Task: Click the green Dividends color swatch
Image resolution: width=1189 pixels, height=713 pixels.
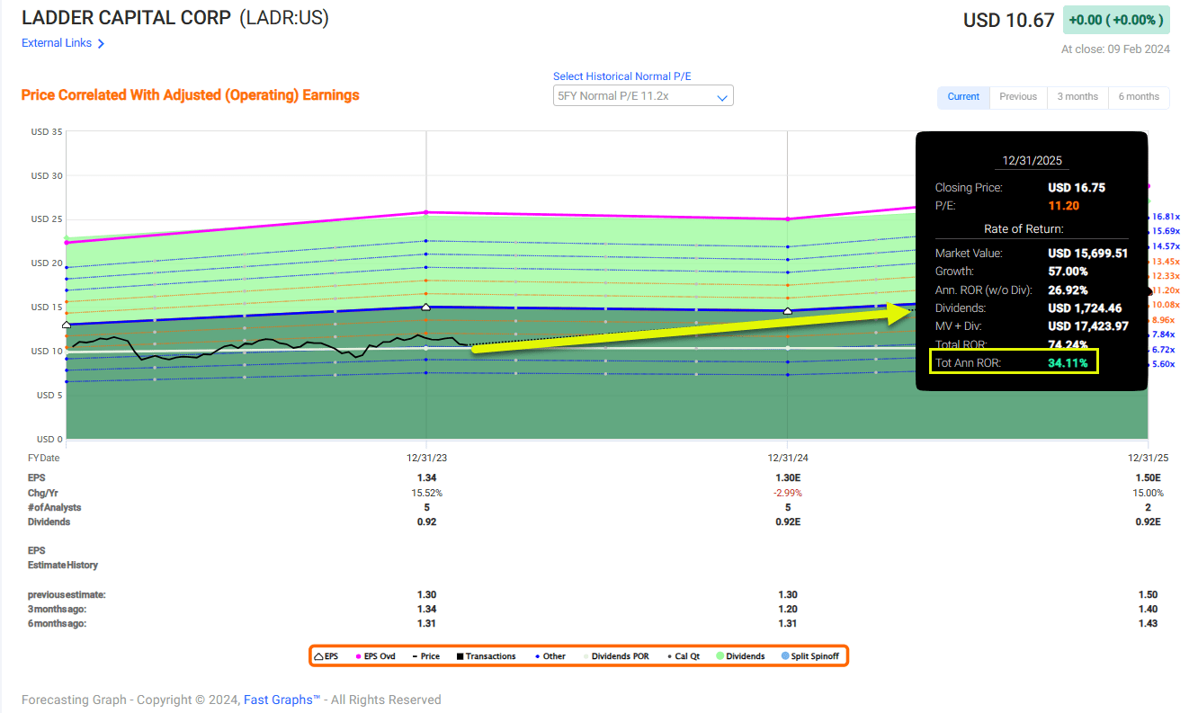Action: tap(719, 655)
